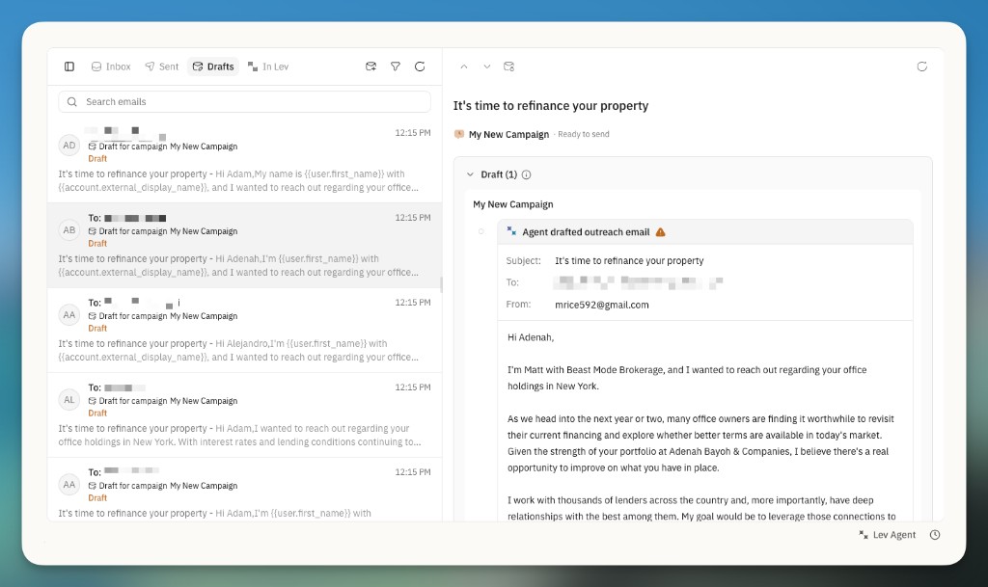
Task: Select the radio circle beside agent drafted email
Action: [481, 232]
